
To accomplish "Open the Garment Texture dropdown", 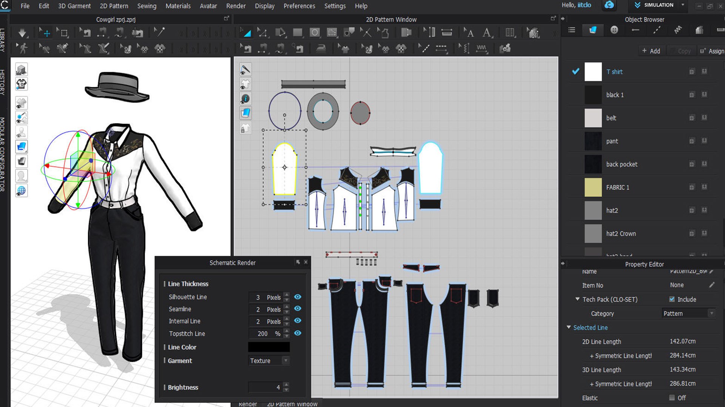I will [x=269, y=361].
